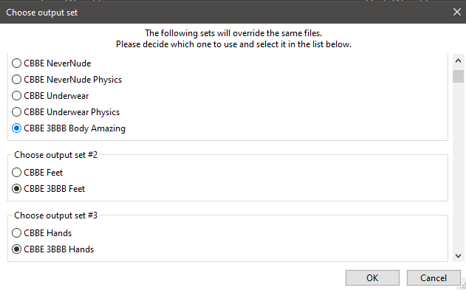This screenshot has width=466, height=290.
Task: Confirm selection with the OK button
Action: (x=372, y=278)
